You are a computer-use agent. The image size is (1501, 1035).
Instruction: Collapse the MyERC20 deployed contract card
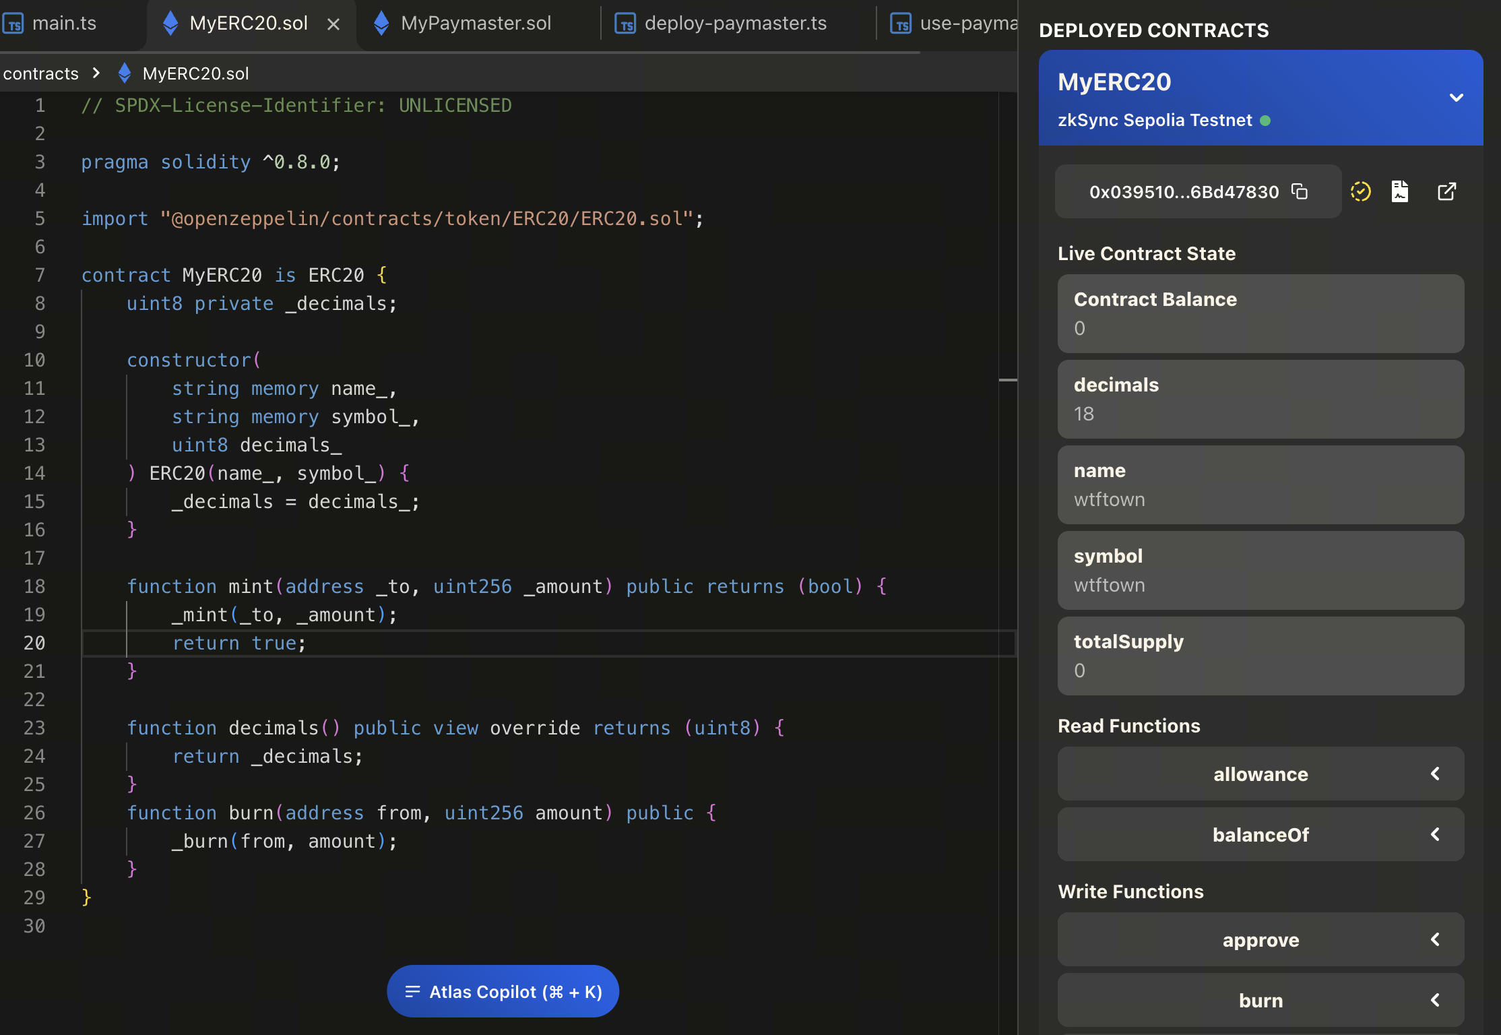click(x=1457, y=98)
